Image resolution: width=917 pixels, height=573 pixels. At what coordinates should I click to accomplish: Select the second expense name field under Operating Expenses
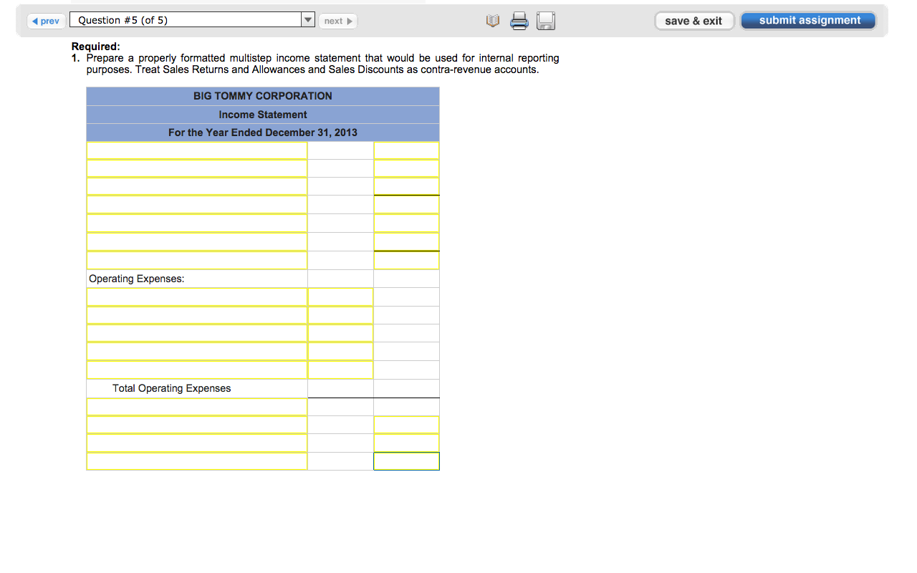click(x=197, y=315)
